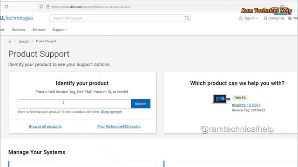The image size is (298, 167).
Task: Click the Service Tag: 25TSW32 text
Action: pos(248,110)
